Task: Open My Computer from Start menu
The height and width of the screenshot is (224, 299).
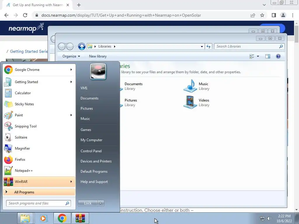Action: click(91, 140)
